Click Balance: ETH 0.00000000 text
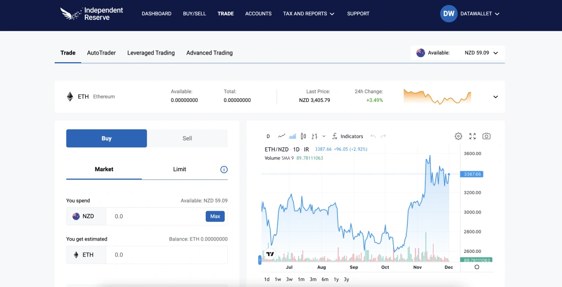 tap(198, 239)
